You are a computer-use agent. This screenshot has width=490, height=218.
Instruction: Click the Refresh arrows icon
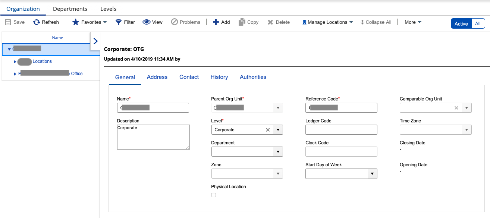click(x=37, y=22)
